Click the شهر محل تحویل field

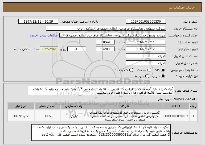pos(146,63)
